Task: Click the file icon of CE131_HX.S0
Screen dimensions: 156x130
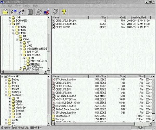Action: (54, 27)
